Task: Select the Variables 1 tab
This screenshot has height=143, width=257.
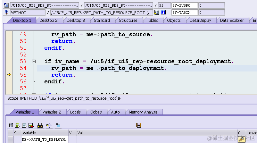Action: pyautogui.click(x=25, y=112)
